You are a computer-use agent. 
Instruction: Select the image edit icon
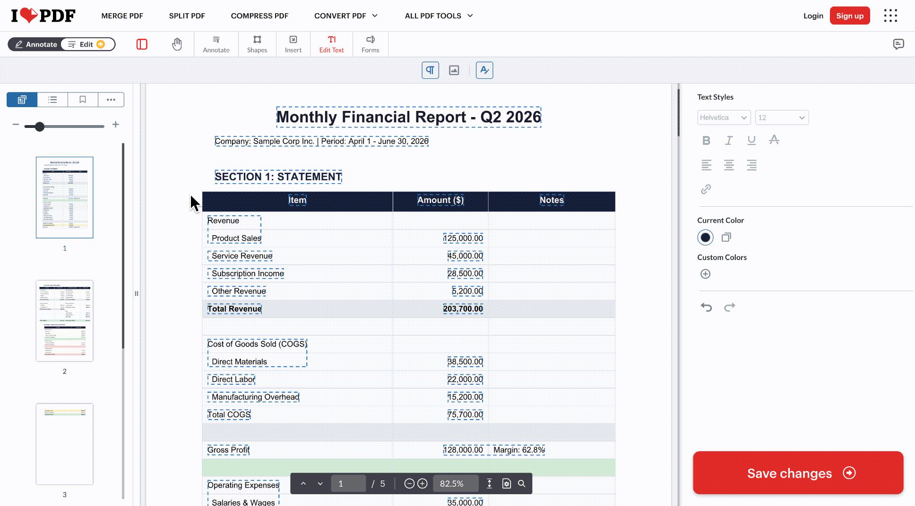(454, 70)
